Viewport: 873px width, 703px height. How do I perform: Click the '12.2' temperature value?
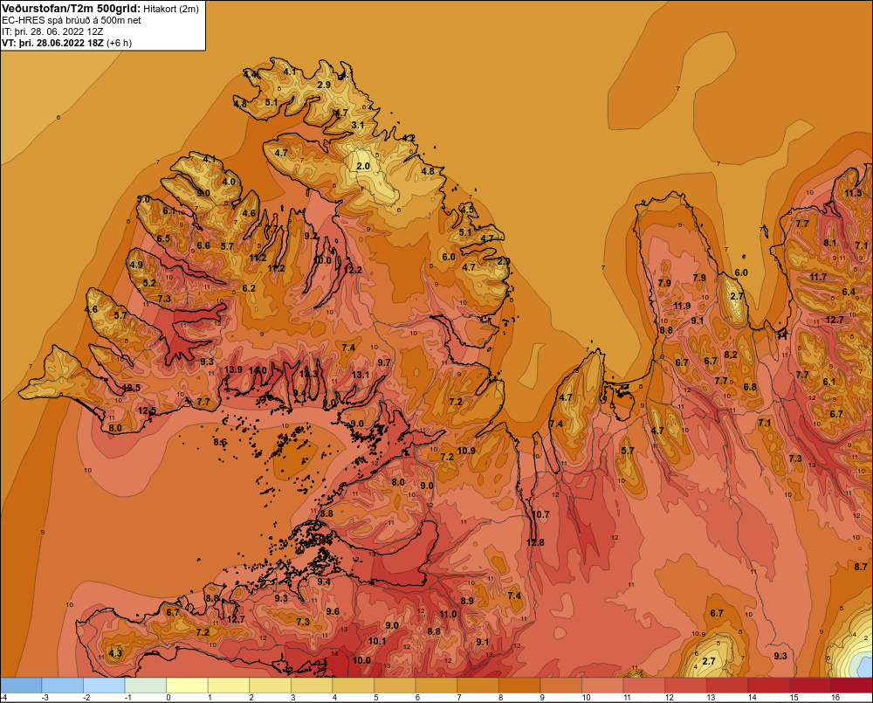click(x=353, y=270)
